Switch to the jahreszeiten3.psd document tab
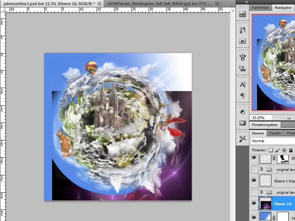295x221 pixels. [49, 4]
